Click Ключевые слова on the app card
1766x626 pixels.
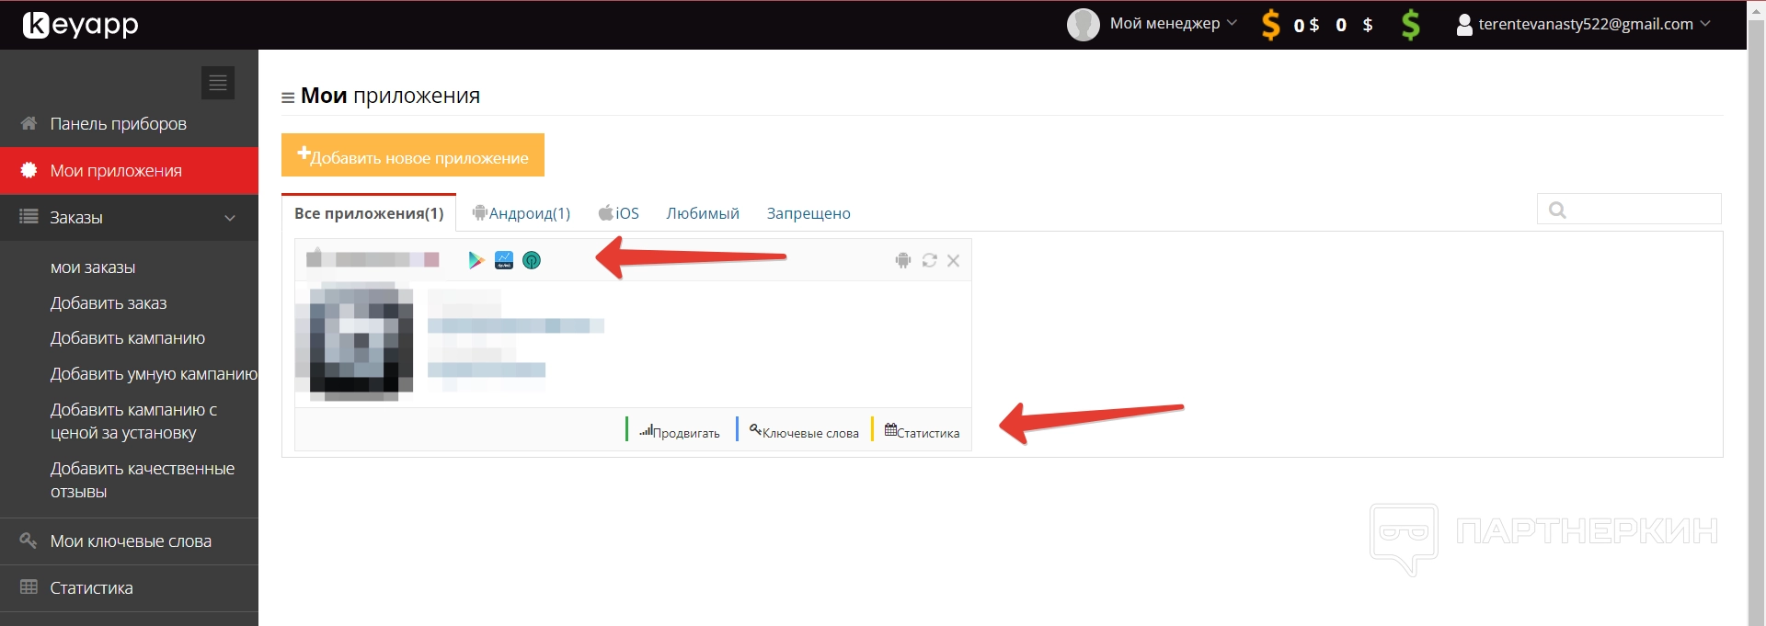pos(804,430)
